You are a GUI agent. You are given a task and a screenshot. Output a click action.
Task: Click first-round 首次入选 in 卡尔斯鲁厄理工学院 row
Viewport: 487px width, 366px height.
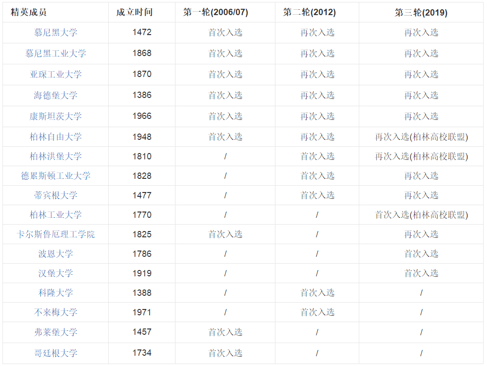pos(225,234)
